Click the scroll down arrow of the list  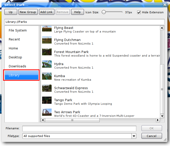[x=162, y=116]
